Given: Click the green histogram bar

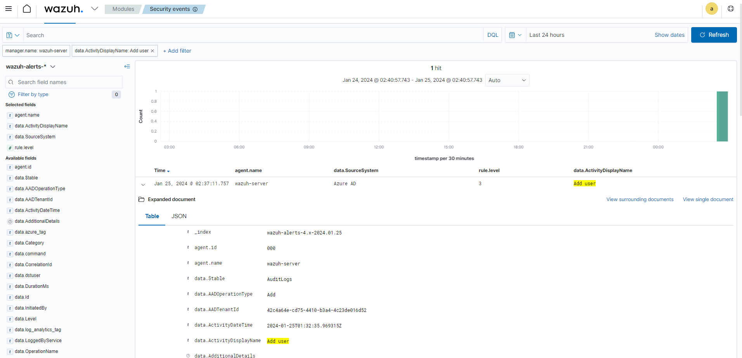Looking at the screenshot, I should click(x=722, y=116).
